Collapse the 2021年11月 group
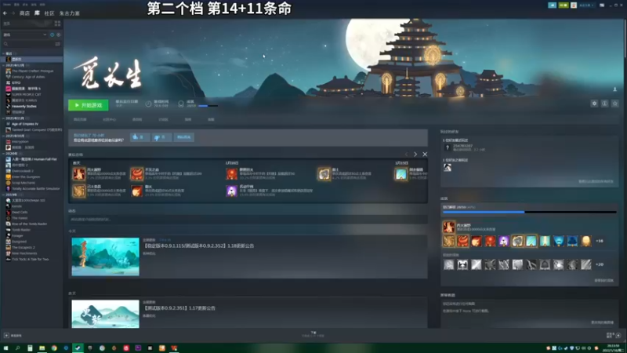Image resolution: width=627 pixels, height=353 pixels. pos(4,118)
